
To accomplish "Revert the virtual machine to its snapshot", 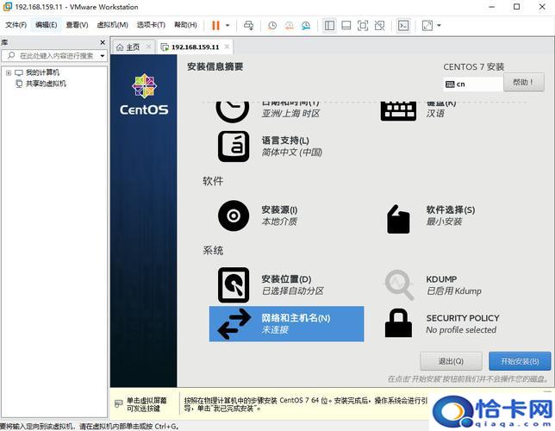I will pos(290,26).
